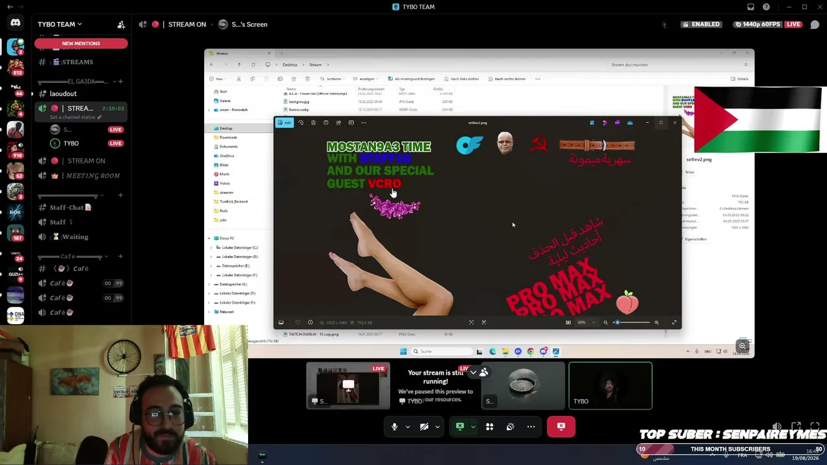Share the image from the Photos toolbar

pos(339,123)
